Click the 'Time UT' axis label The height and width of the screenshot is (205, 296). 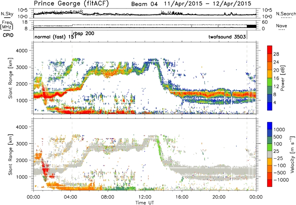[x=145, y=203]
